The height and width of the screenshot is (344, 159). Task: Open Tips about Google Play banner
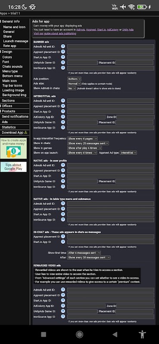point(13,167)
